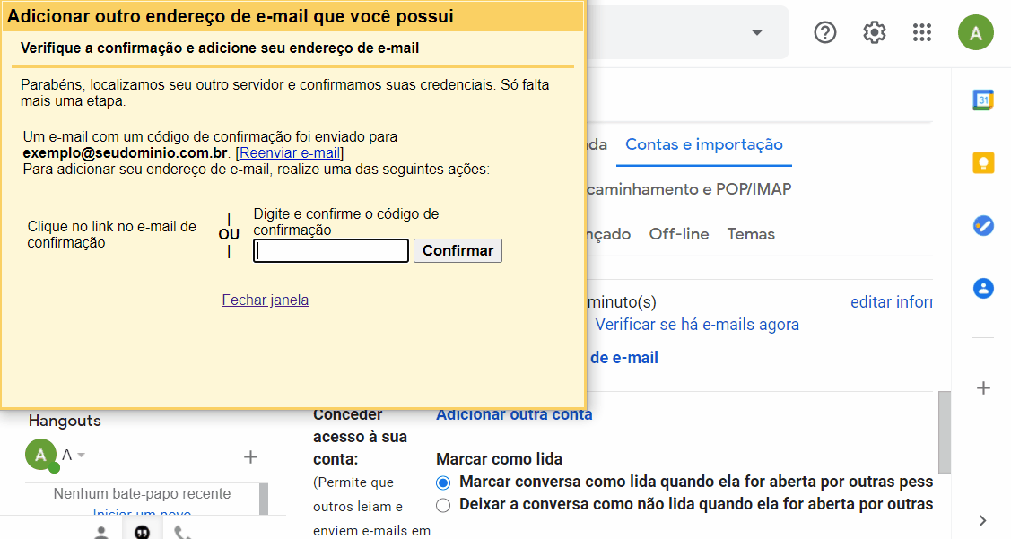
Task: Open the Settings gear icon
Action: [x=875, y=32]
